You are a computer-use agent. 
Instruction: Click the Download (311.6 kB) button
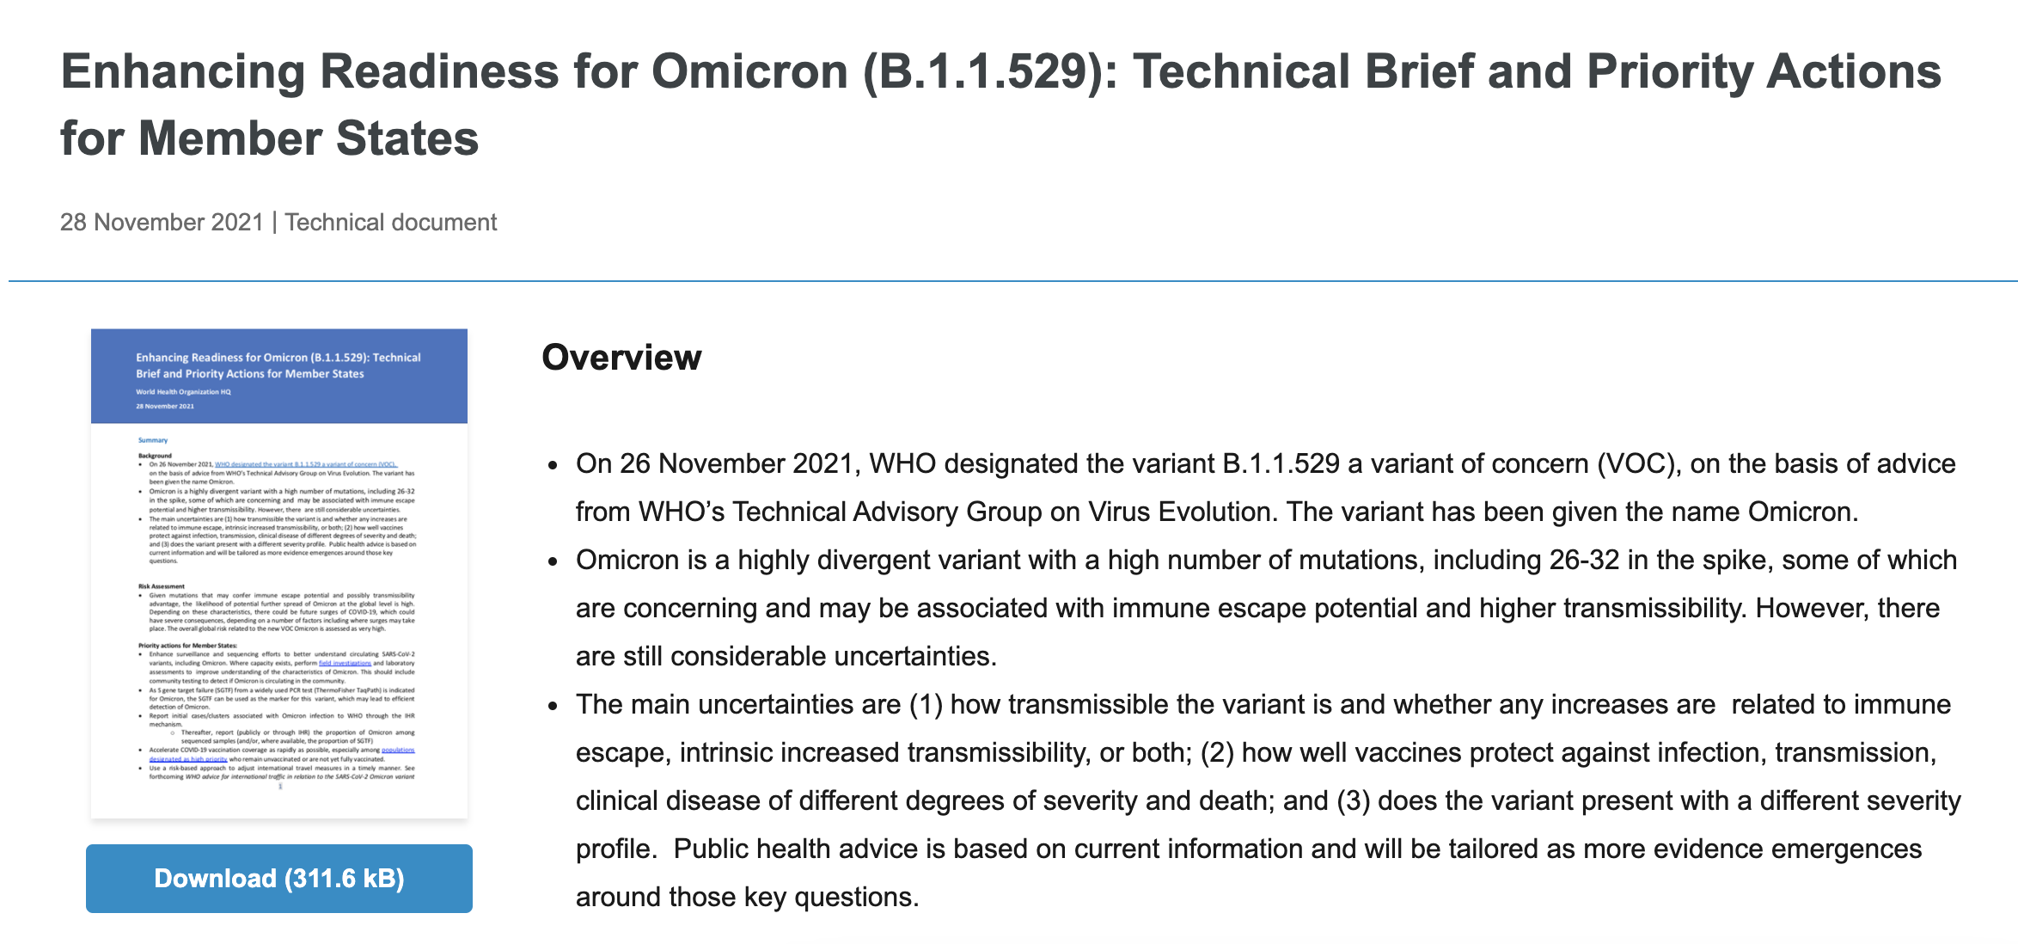278,878
